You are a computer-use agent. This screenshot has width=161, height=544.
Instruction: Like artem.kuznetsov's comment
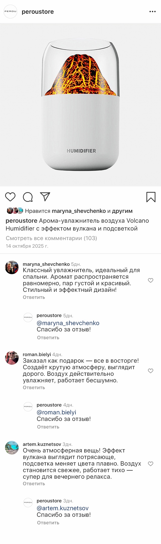150,464
